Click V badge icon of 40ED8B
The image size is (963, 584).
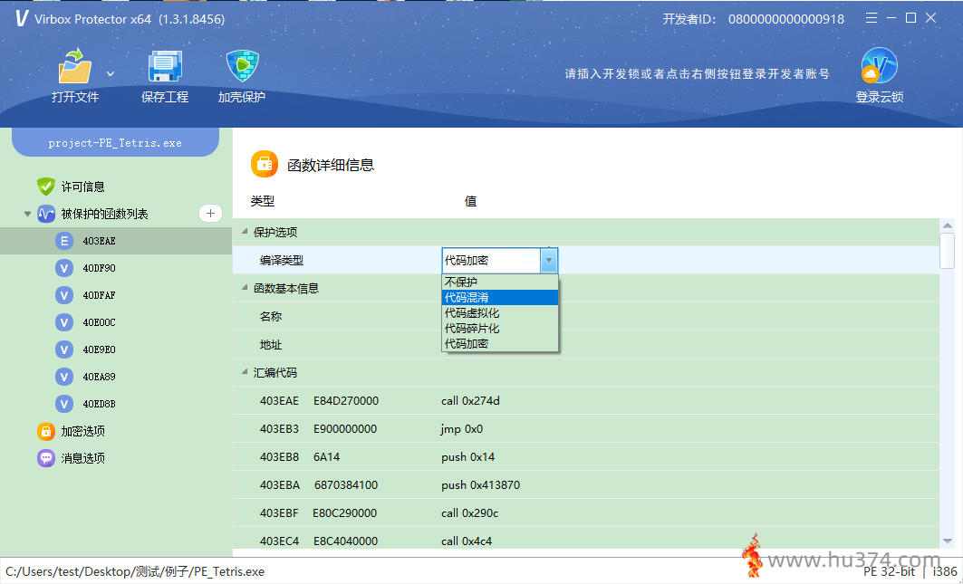(64, 404)
